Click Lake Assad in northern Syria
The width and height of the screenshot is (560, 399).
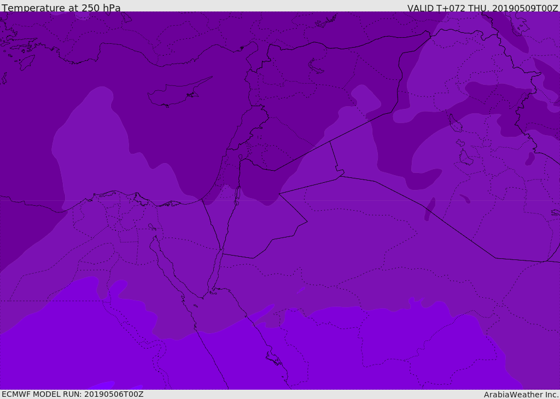317,66
